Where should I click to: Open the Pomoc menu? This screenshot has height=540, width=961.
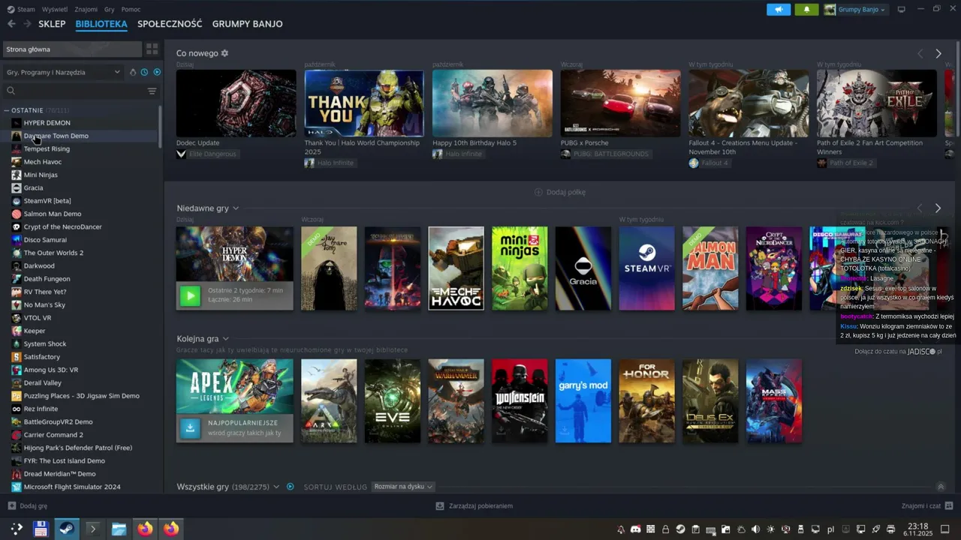131,10
